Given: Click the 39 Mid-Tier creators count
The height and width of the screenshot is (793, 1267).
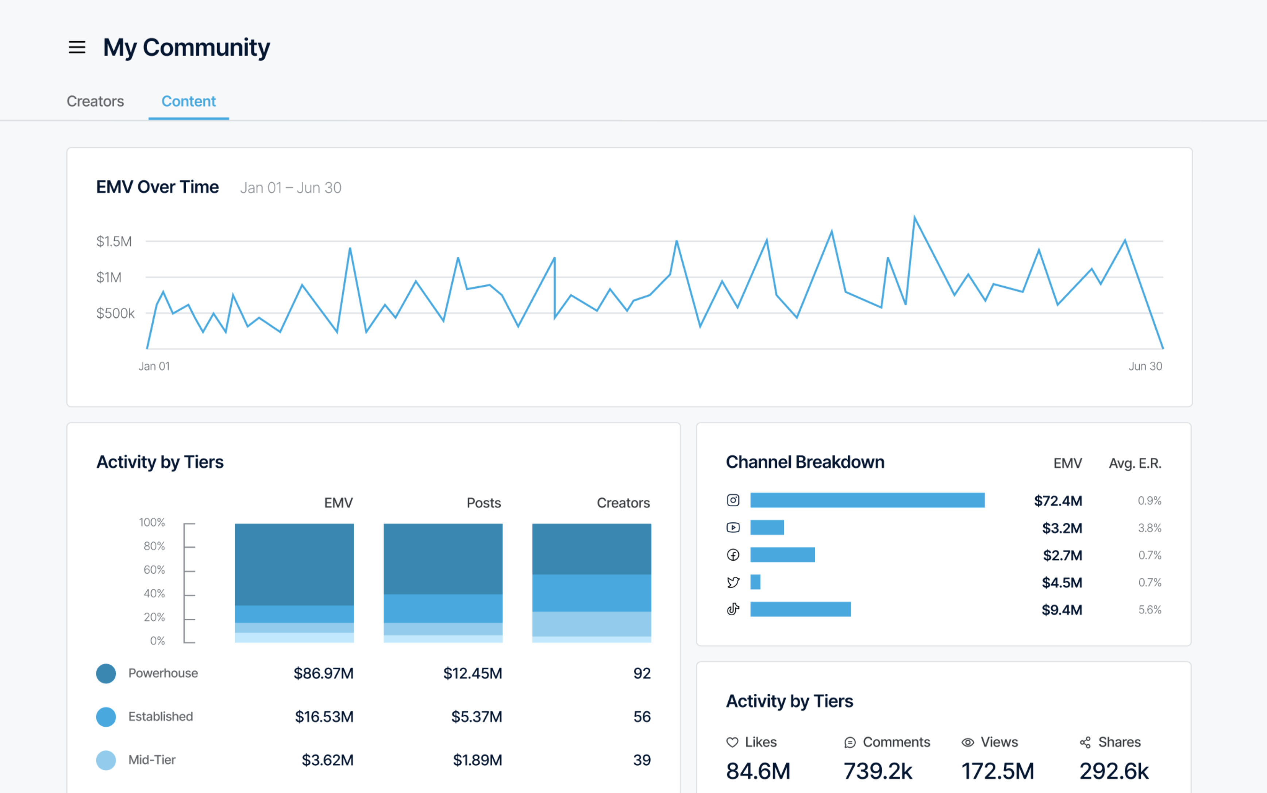Looking at the screenshot, I should (642, 760).
